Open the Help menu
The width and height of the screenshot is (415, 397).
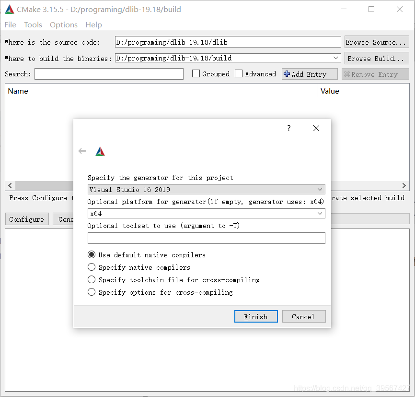pos(93,24)
